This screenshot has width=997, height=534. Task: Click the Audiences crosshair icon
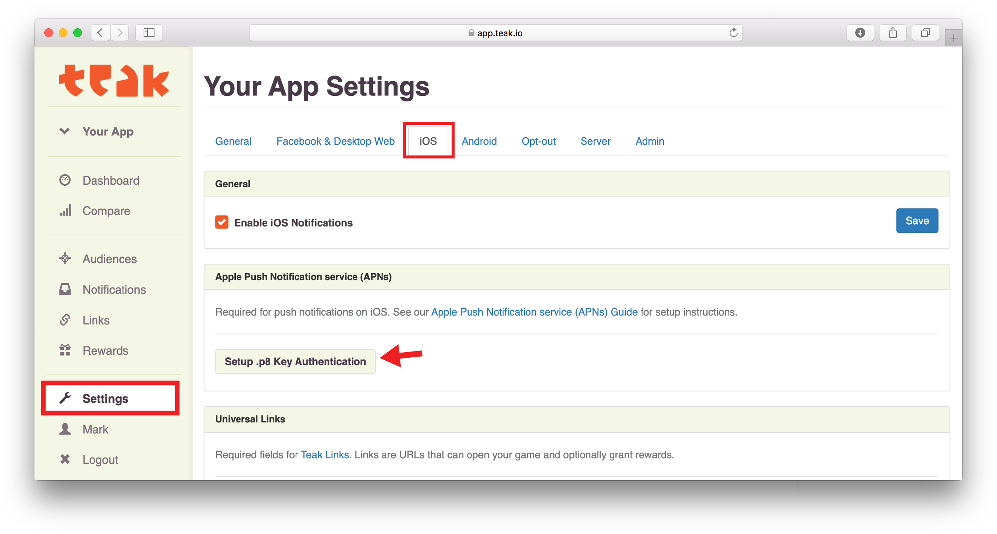[x=65, y=258]
